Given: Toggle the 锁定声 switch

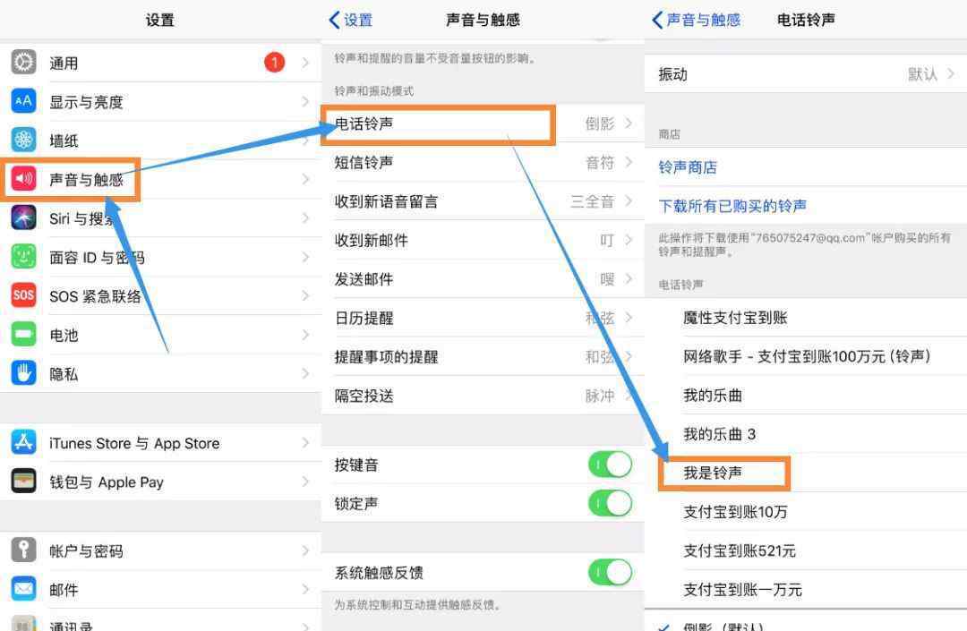Looking at the screenshot, I should 610,503.
